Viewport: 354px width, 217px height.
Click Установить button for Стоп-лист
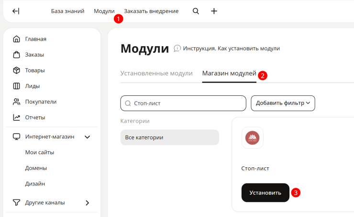(x=265, y=193)
